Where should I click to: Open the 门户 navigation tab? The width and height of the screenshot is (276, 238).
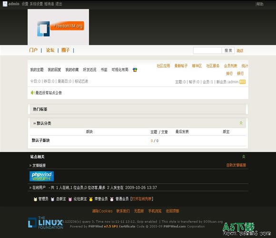click(33, 50)
